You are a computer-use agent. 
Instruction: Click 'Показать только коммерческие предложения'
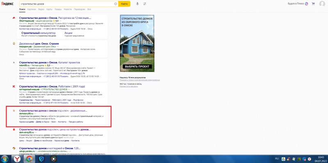140,80
